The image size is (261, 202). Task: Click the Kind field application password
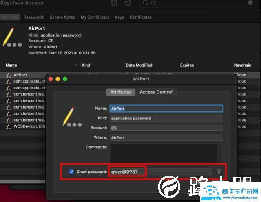click(x=166, y=118)
